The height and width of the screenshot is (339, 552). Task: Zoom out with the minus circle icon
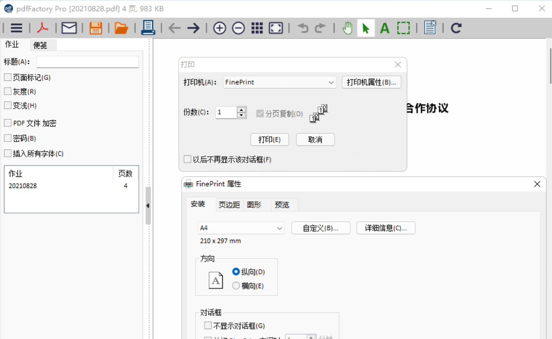point(238,28)
